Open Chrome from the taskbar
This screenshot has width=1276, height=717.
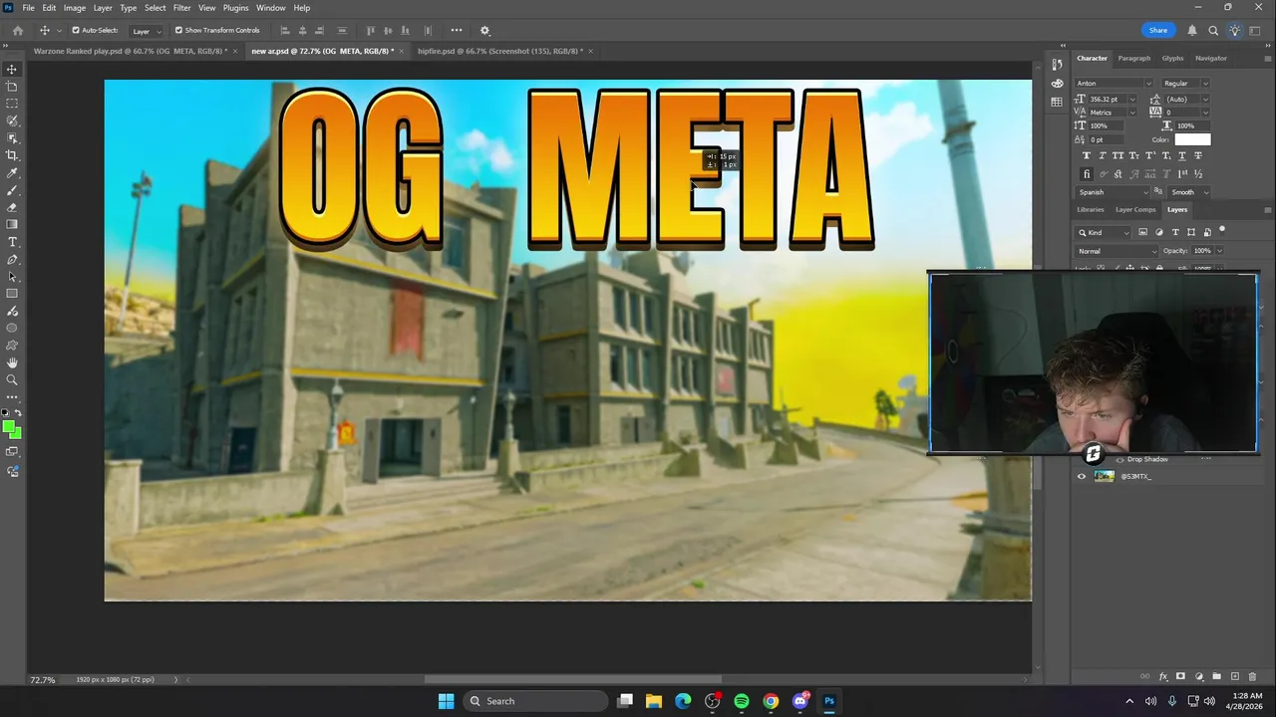[771, 701]
